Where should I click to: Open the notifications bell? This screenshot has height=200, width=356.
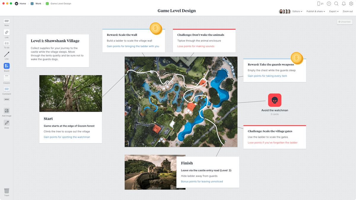point(344,4)
